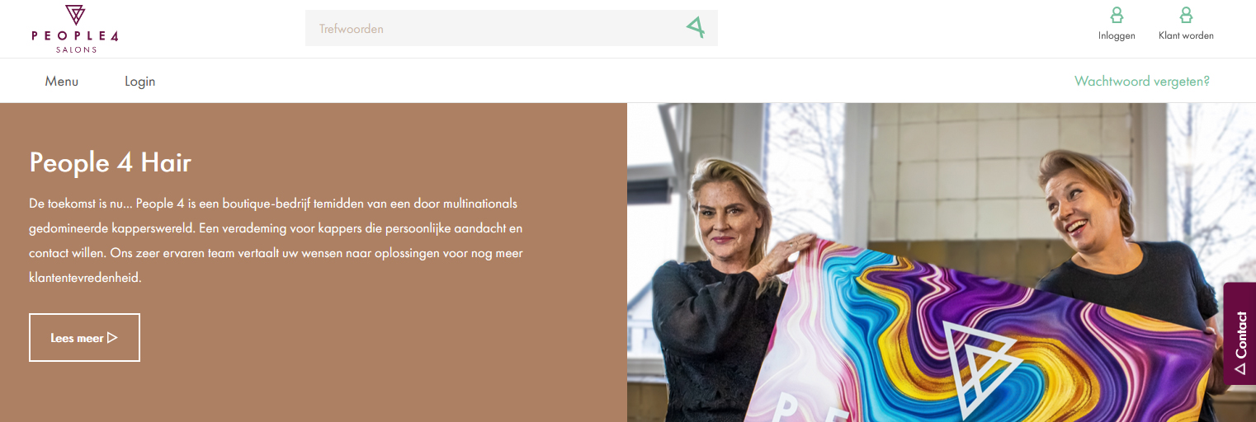Click the Inloggen text label
The width and height of the screenshot is (1256, 422).
point(1117,35)
